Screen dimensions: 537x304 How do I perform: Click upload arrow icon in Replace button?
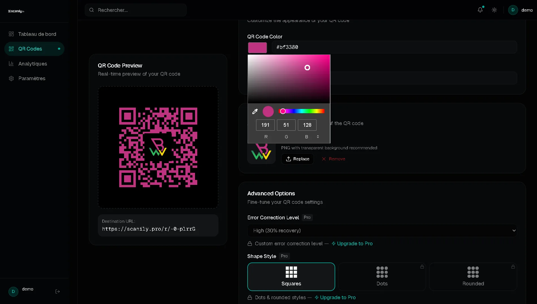point(289,159)
